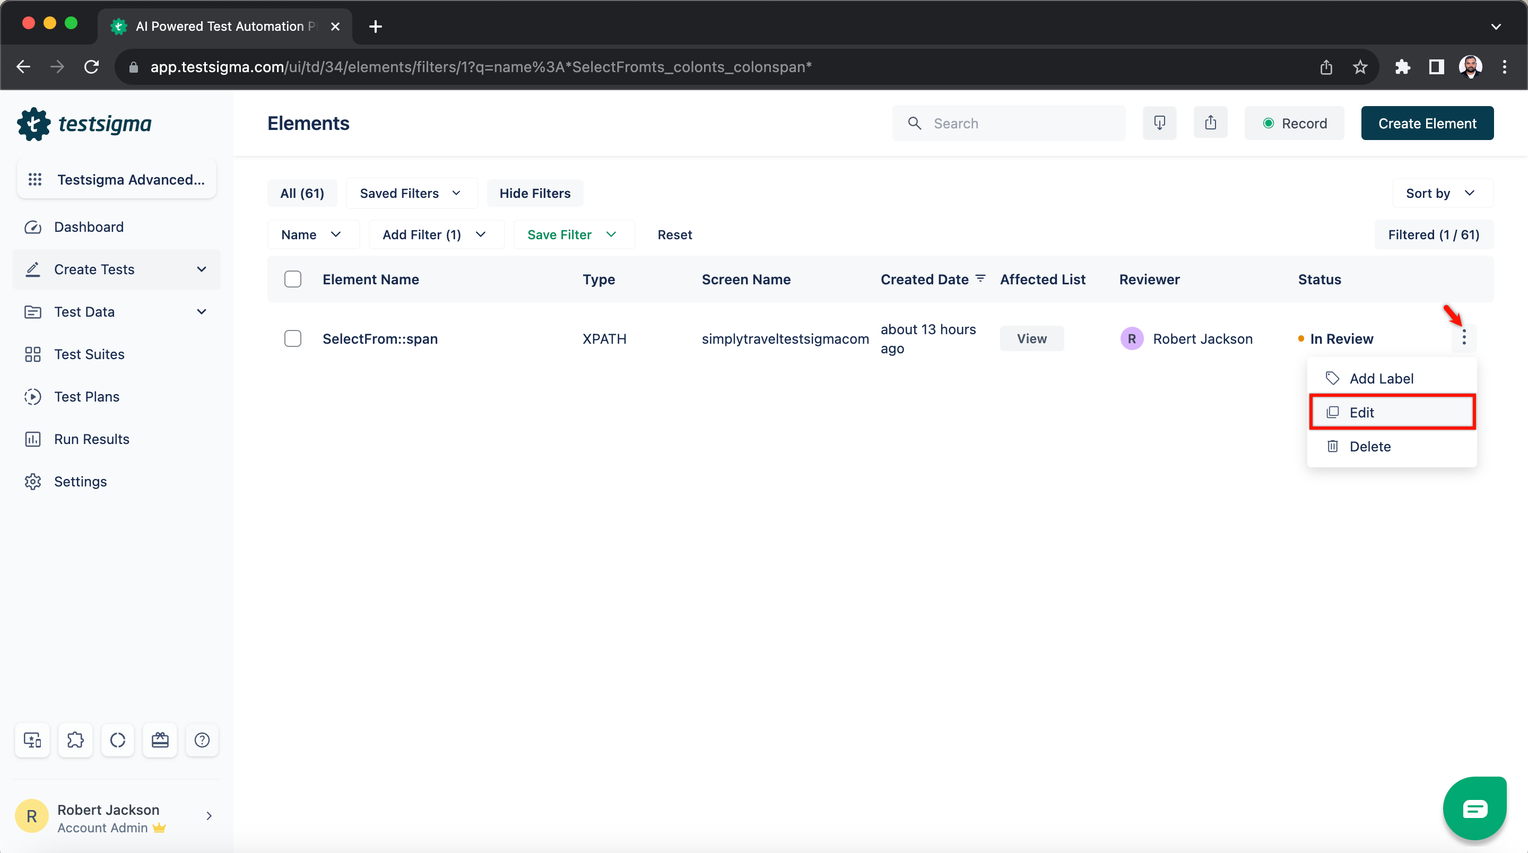
Task: Focus the Search elements field
Action: tap(1009, 124)
